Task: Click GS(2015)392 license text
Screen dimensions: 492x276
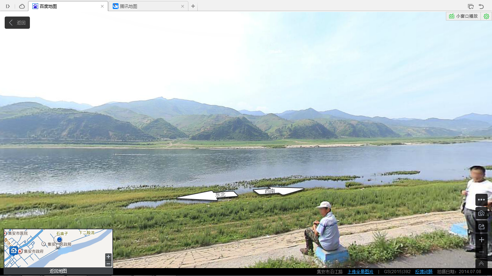Action: [397, 272]
